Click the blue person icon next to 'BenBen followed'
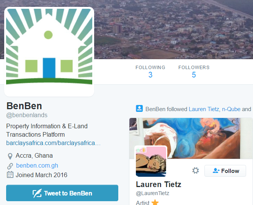The height and width of the screenshot is (205, 253). click(x=139, y=108)
